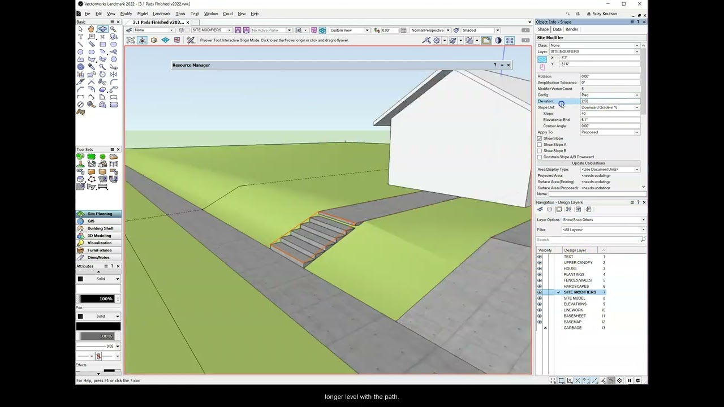This screenshot has width=724, height=407.
Task: Toggle Show Slope checkbox
Action: tap(540, 138)
